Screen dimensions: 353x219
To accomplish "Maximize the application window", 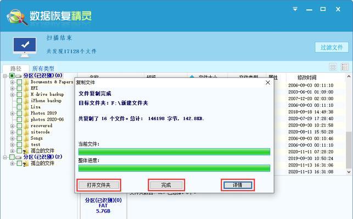I will pyautogui.click(x=323, y=9).
